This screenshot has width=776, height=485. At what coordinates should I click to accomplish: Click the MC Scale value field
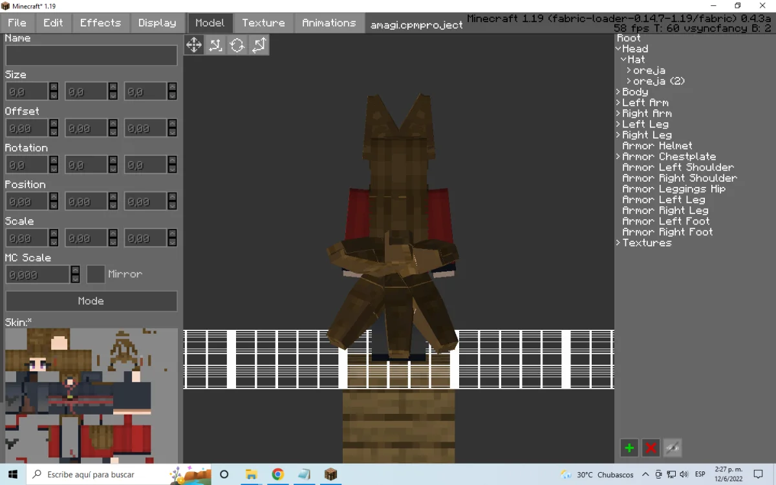38,274
